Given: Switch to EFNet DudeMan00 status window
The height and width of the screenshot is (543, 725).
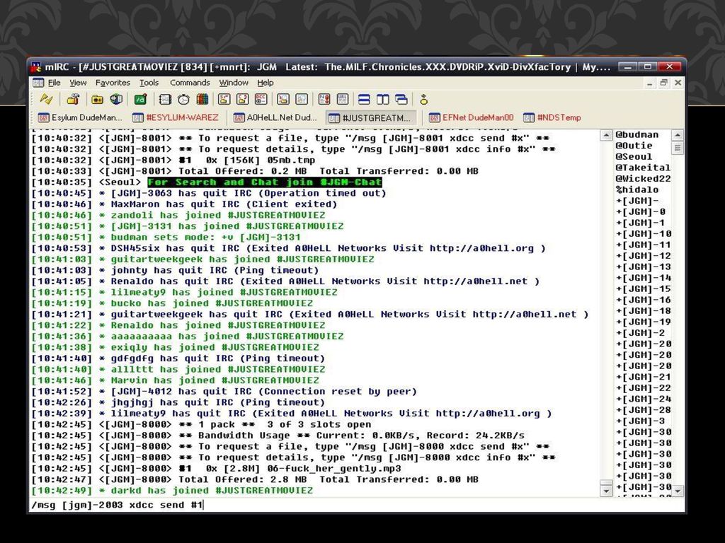Looking at the screenshot, I should tap(471, 118).
